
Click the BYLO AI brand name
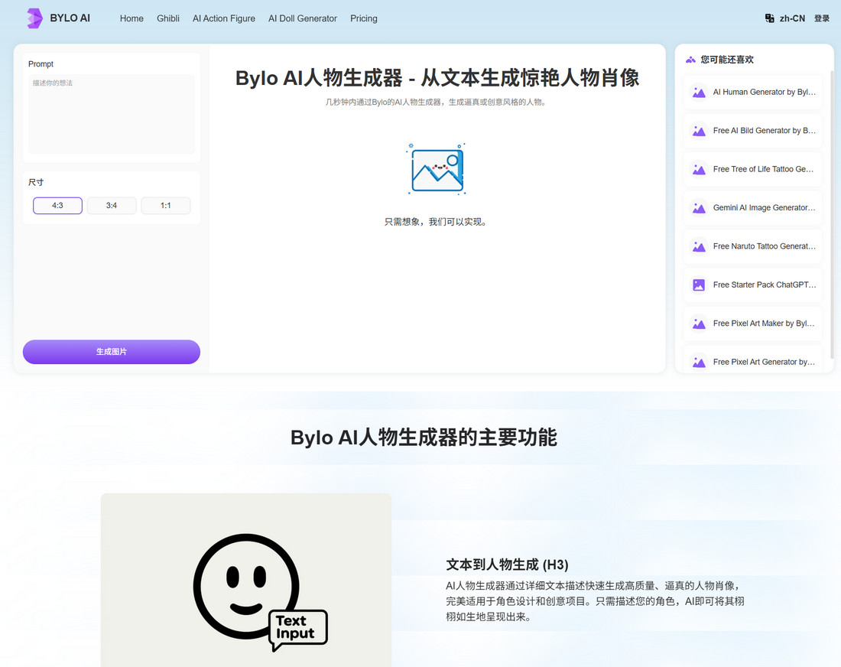click(x=70, y=18)
